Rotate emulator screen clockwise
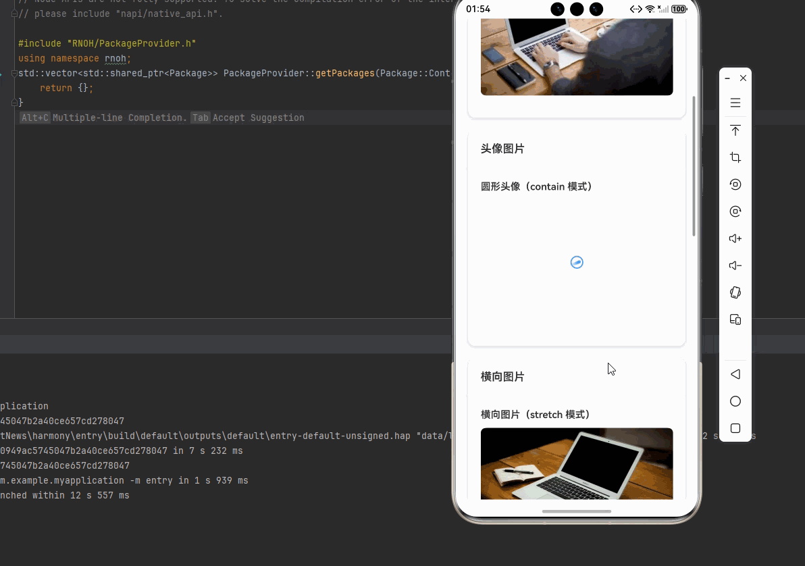Screen dimensions: 805x566 [x=735, y=211]
